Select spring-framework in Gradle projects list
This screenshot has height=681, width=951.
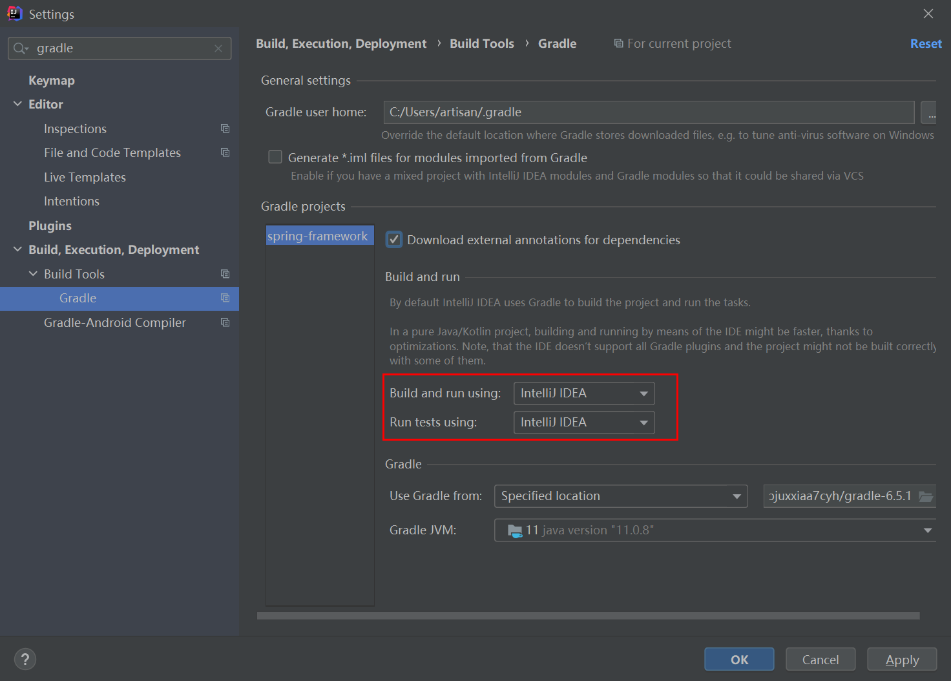click(x=320, y=236)
